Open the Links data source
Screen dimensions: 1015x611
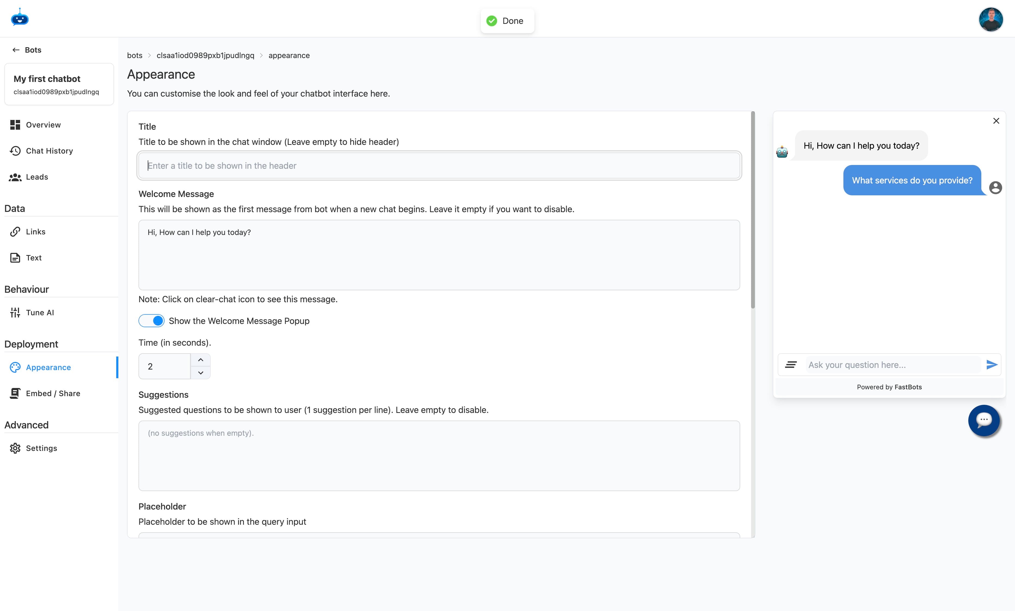click(x=35, y=231)
